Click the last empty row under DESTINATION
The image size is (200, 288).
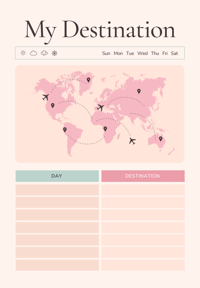tap(143, 265)
